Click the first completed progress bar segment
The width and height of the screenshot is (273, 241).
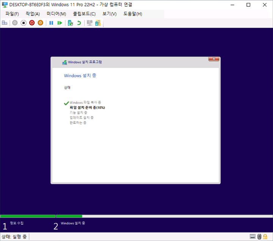28,216
